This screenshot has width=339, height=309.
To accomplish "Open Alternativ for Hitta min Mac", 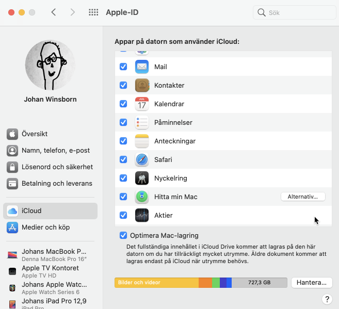I will tap(303, 197).
